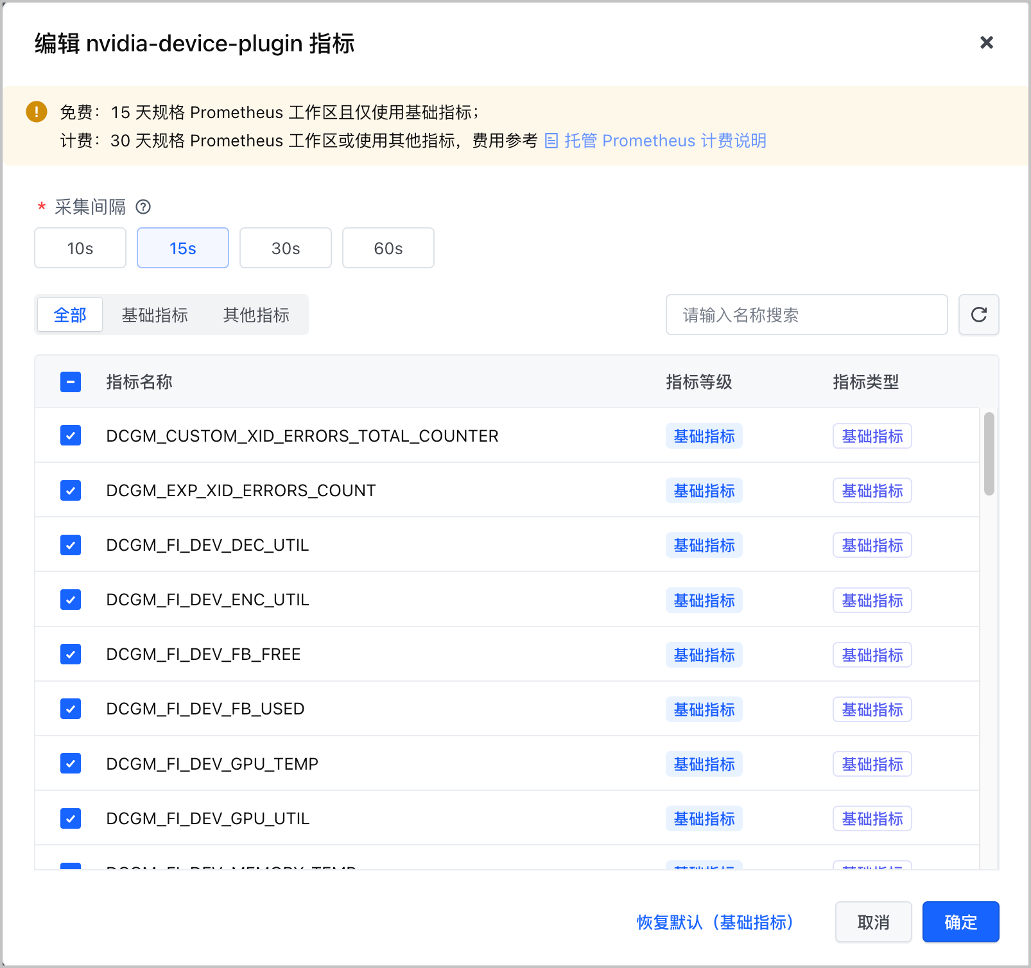Click the metric list scrollbar

pos(989,454)
